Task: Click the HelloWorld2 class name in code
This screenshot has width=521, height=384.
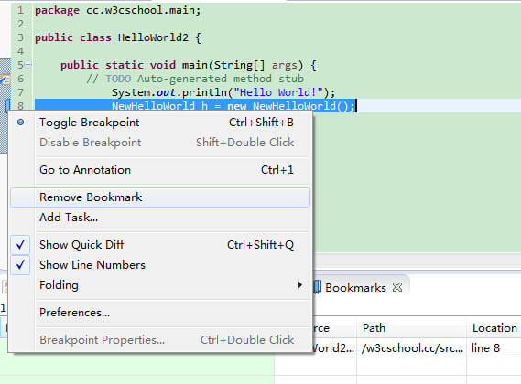Action: pyautogui.click(x=153, y=37)
